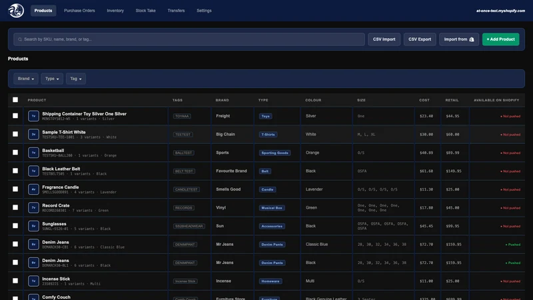Click the search magnifier icon
The image size is (533, 300).
tap(20, 39)
